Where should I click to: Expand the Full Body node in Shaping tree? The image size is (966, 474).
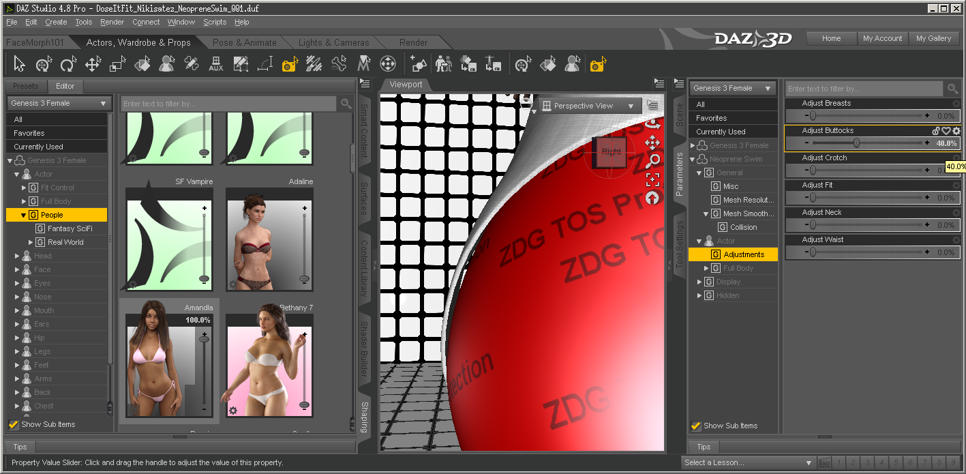24,201
